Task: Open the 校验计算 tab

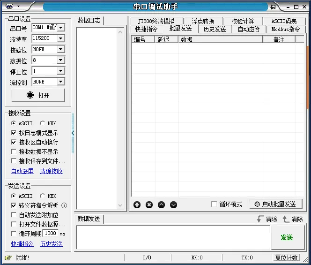Action: click(243, 21)
